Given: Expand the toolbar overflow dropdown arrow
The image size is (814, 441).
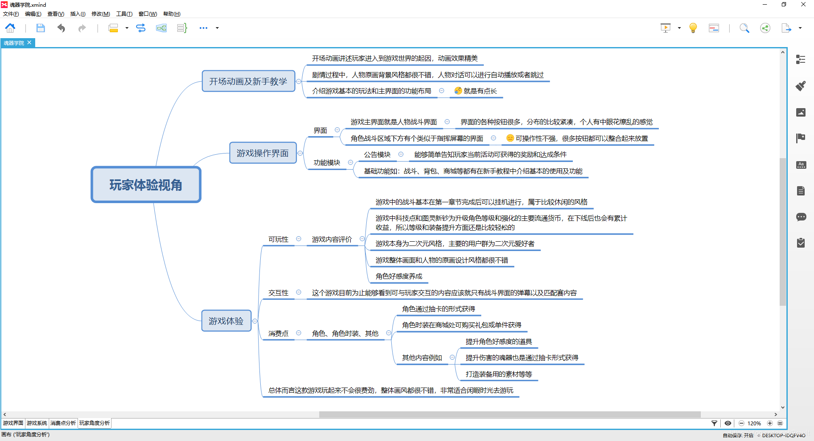Looking at the screenshot, I should point(217,28).
